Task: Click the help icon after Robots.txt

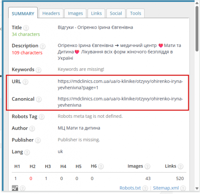Action: point(145,188)
